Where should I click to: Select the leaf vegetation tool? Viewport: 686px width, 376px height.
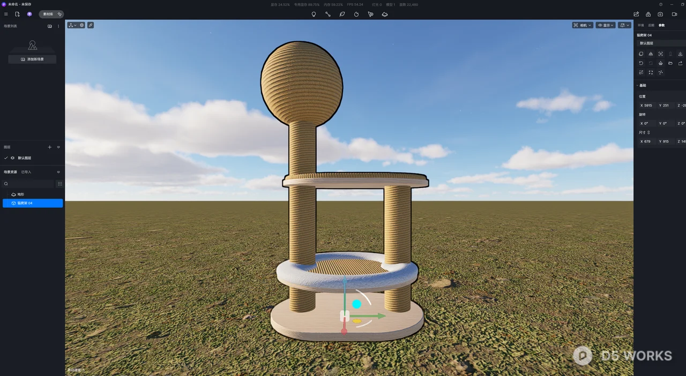coord(342,14)
